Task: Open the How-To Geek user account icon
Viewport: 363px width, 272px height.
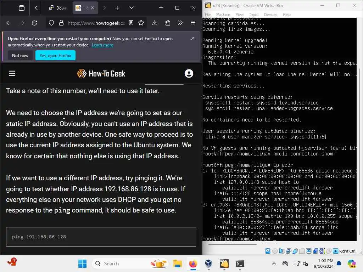Action: 189,74
